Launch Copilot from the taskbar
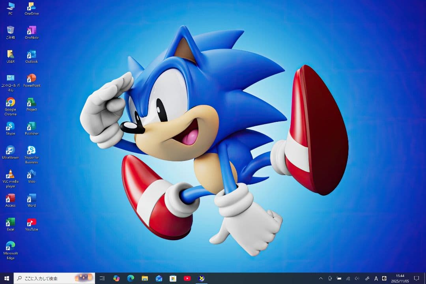Viewport: 426px width, 284px height. coord(116,278)
